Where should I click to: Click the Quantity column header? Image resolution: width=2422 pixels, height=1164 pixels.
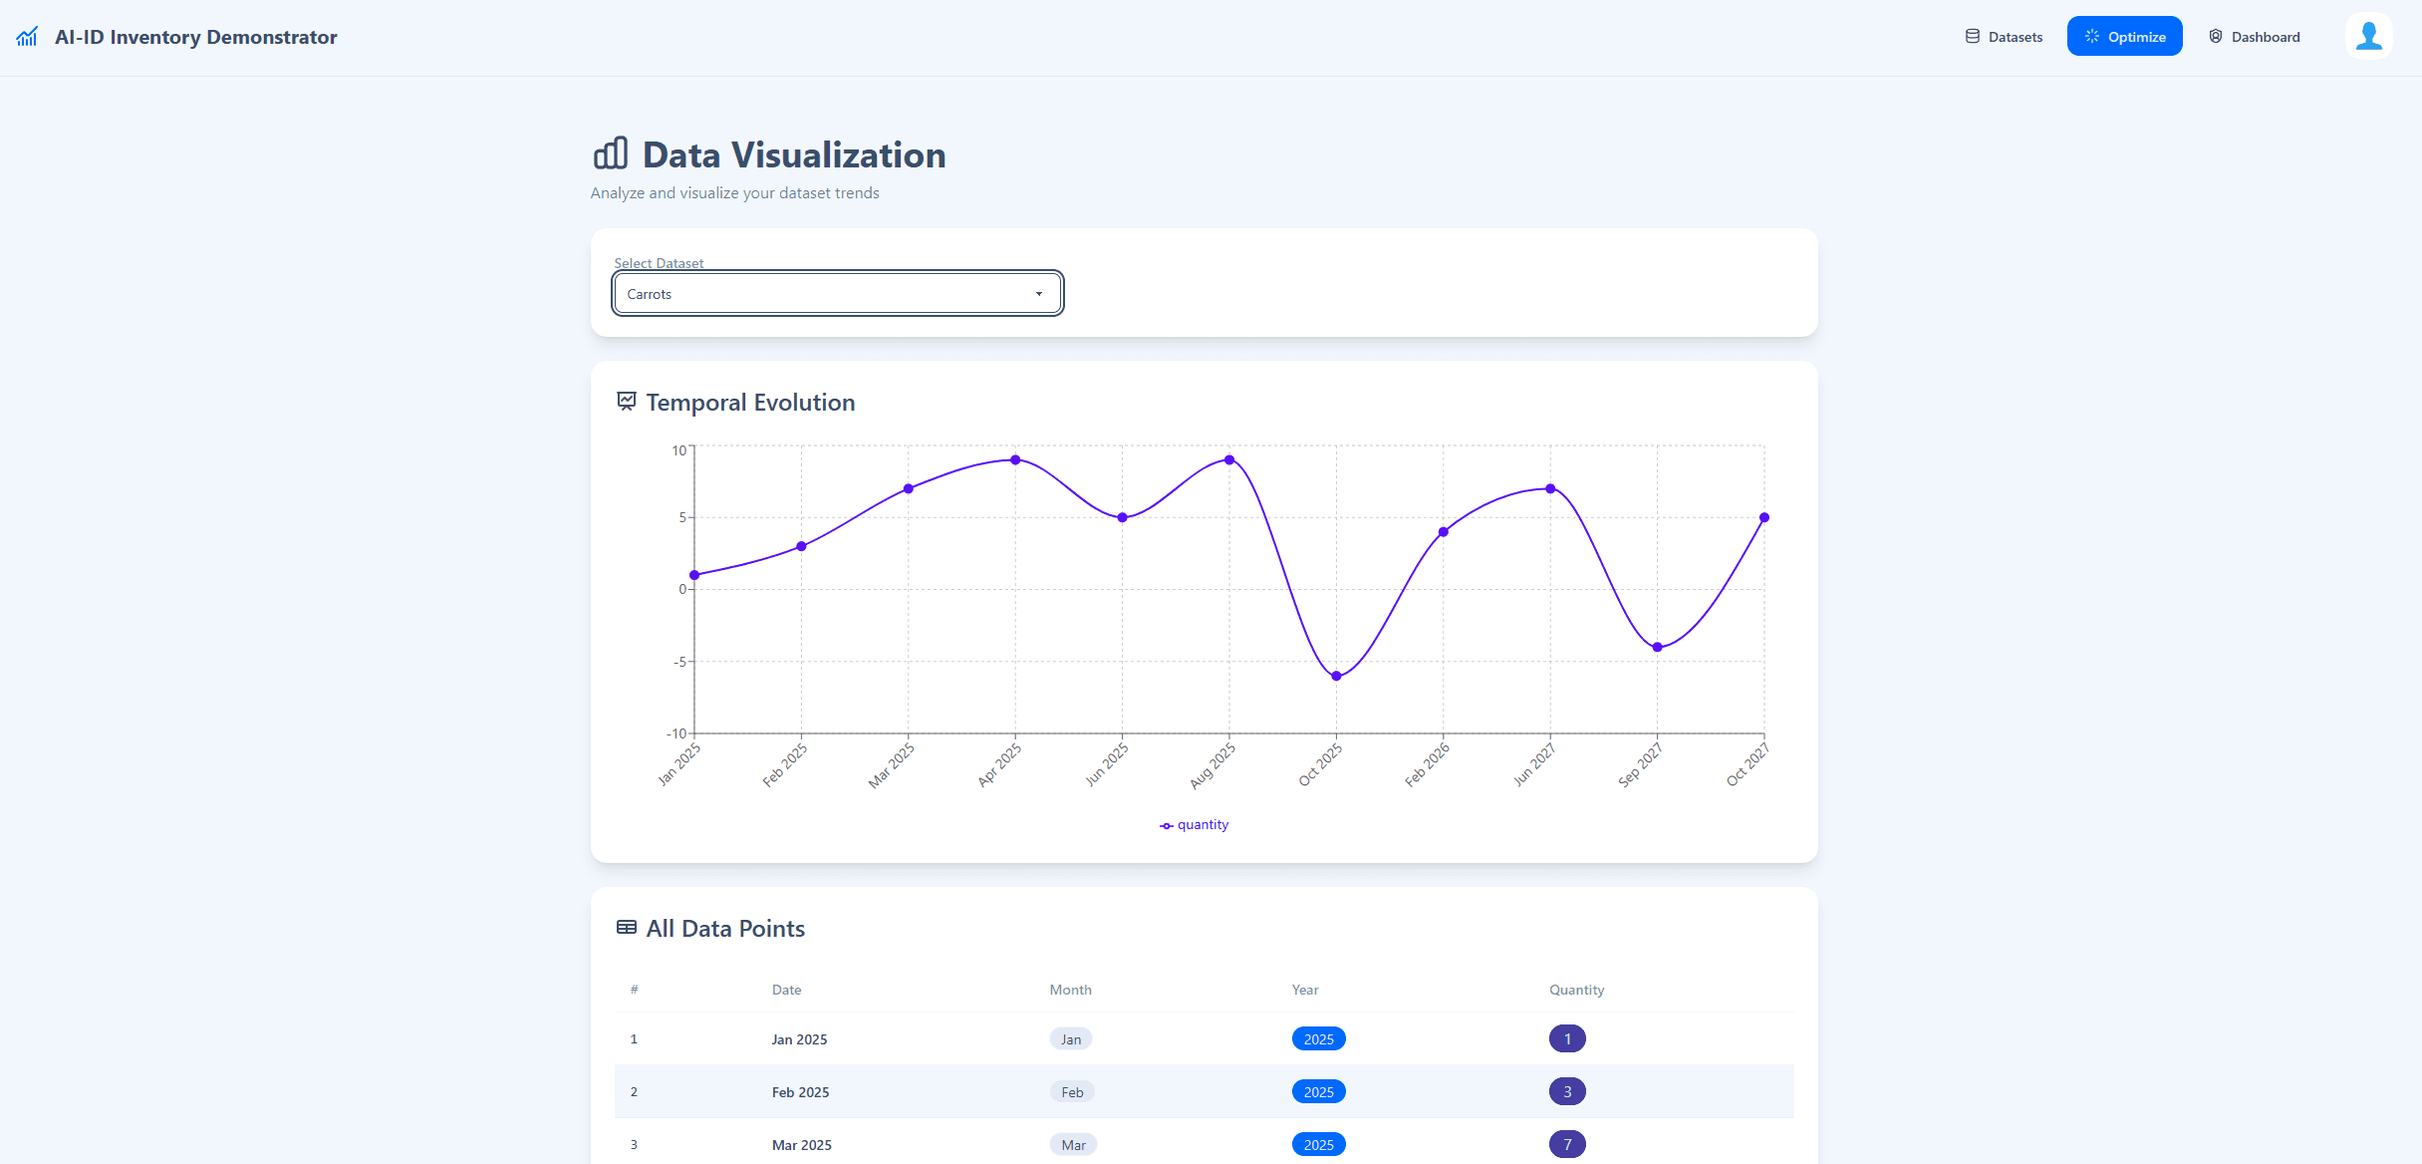pos(1576,990)
